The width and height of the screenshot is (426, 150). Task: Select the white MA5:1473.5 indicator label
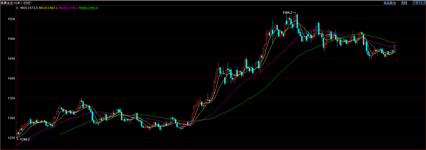click(x=29, y=8)
